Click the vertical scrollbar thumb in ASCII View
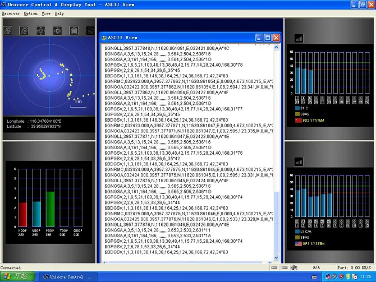376x282 pixels. (276, 223)
